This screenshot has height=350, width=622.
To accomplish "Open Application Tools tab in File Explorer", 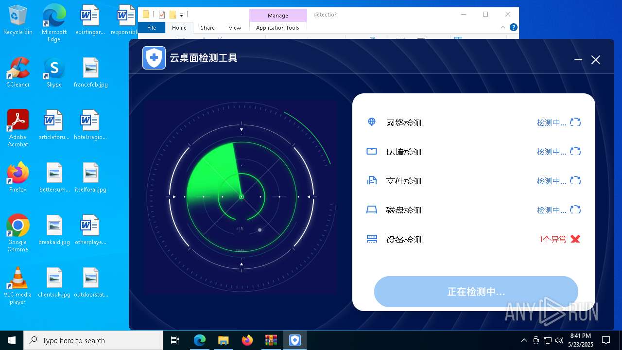I will tap(278, 28).
